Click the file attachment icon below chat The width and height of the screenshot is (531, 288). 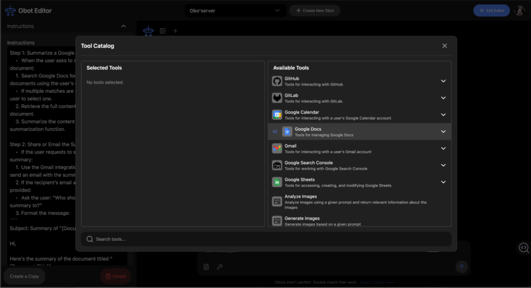tap(206, 267)
